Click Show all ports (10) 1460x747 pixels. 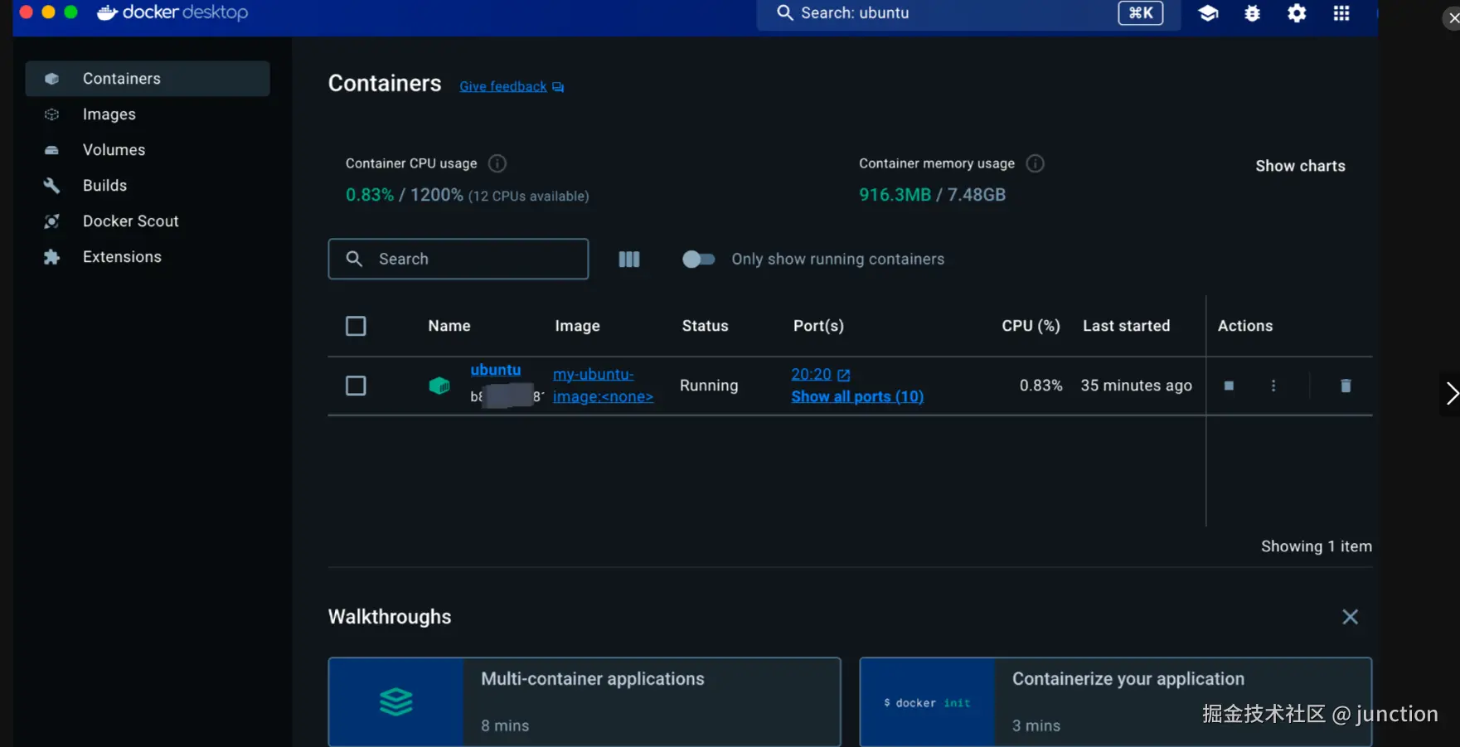pyautogui.click(x=857, y=396)
